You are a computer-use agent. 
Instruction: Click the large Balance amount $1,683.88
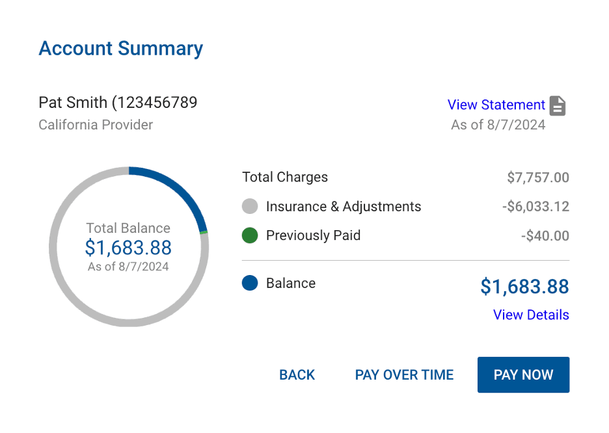(524, 286)
